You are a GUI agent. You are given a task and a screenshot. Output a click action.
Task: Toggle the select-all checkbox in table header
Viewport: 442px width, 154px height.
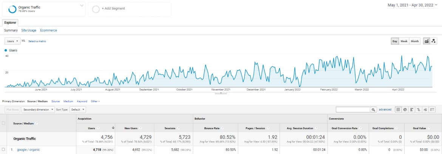(4, 123)
